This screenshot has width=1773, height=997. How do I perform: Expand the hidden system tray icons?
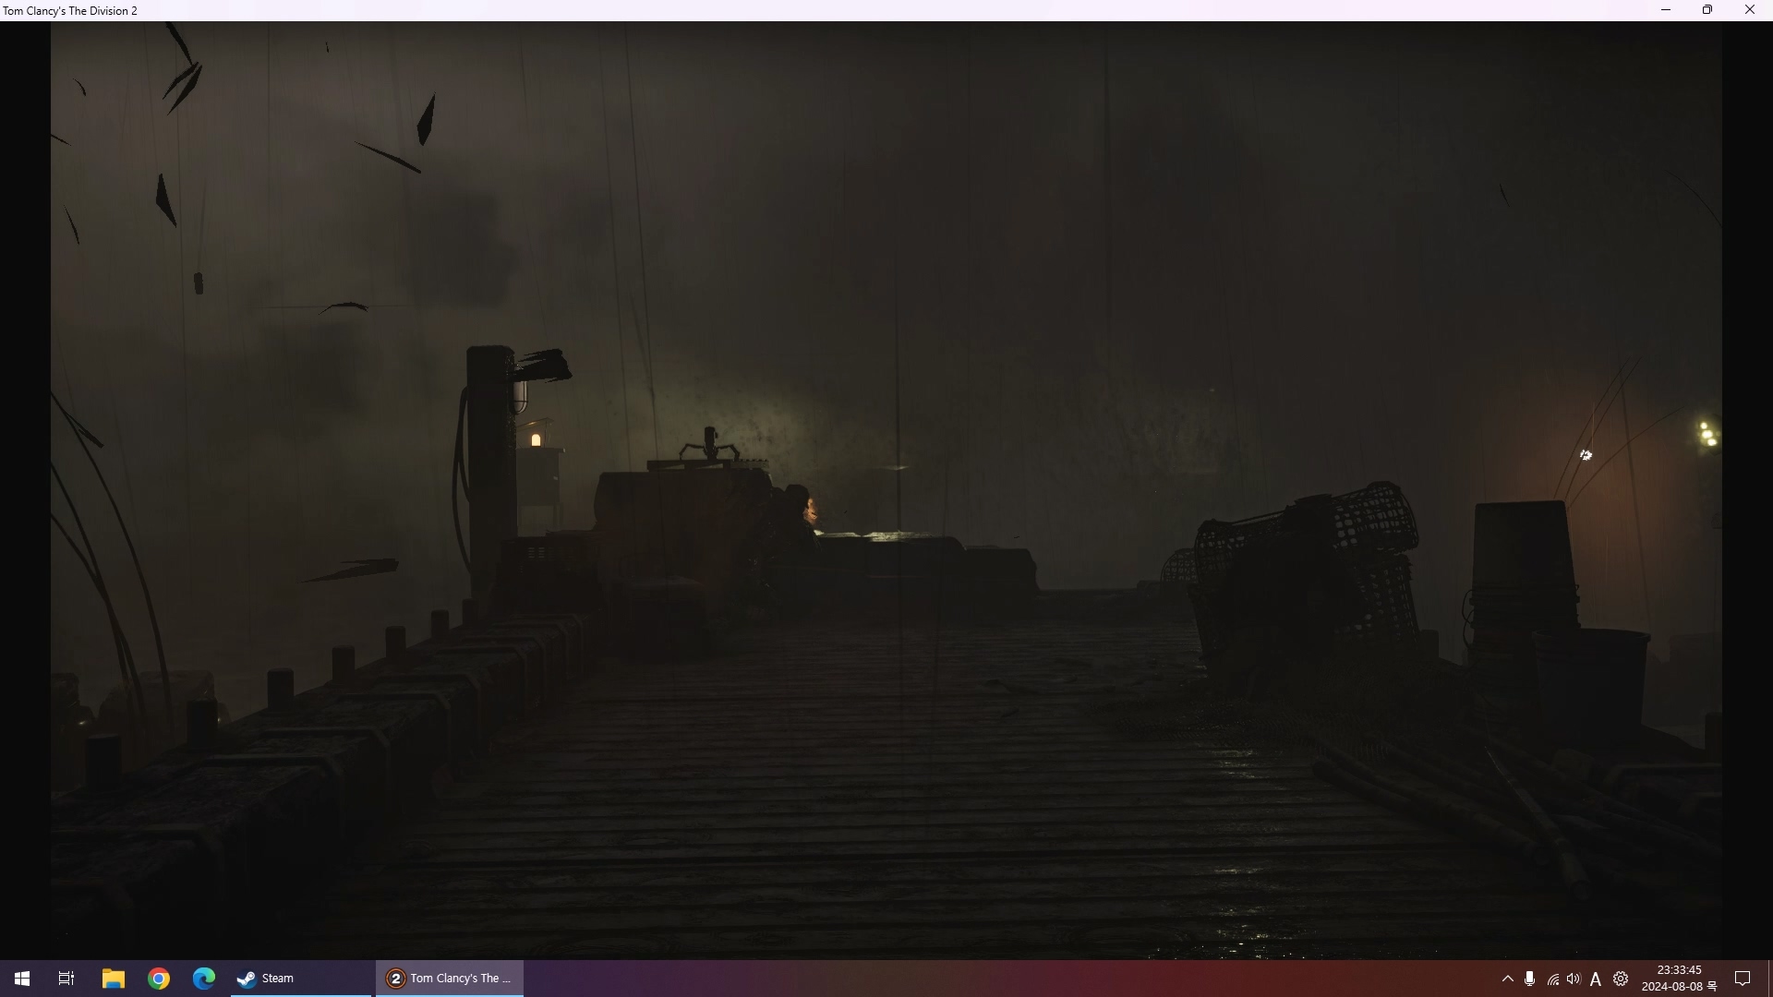point(1507,979)
